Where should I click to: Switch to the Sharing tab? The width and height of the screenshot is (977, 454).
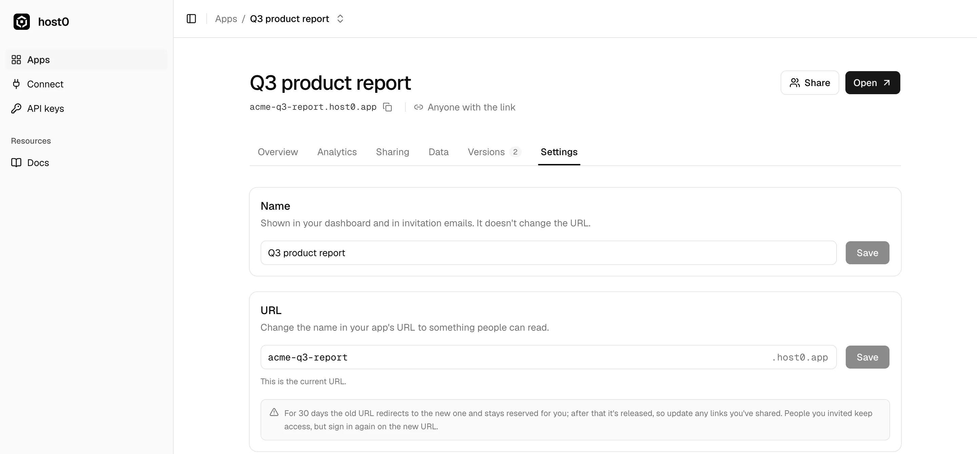coord(392,152)
